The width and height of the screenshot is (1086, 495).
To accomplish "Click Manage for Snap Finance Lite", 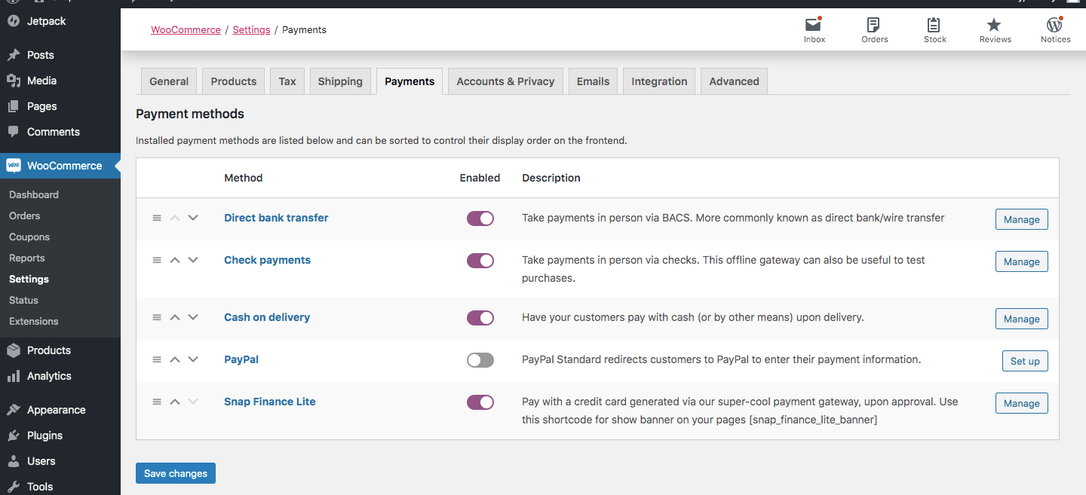I will click(1022, 403).
